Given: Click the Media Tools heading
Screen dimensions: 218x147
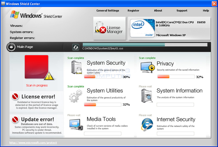Looking at the screenshot, I should (x=101, y=119).
